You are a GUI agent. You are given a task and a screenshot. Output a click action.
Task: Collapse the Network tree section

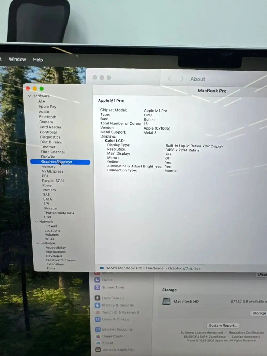coord(36,222)
